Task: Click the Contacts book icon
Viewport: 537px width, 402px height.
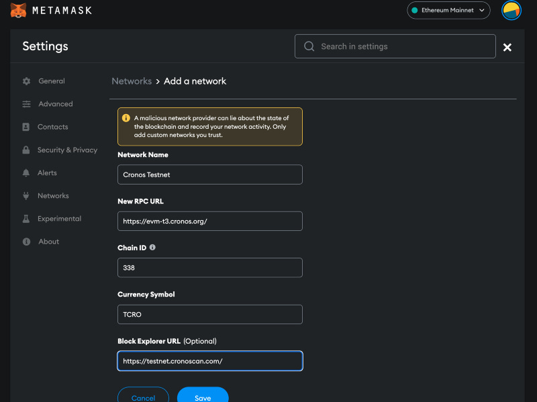Action: 26,127
